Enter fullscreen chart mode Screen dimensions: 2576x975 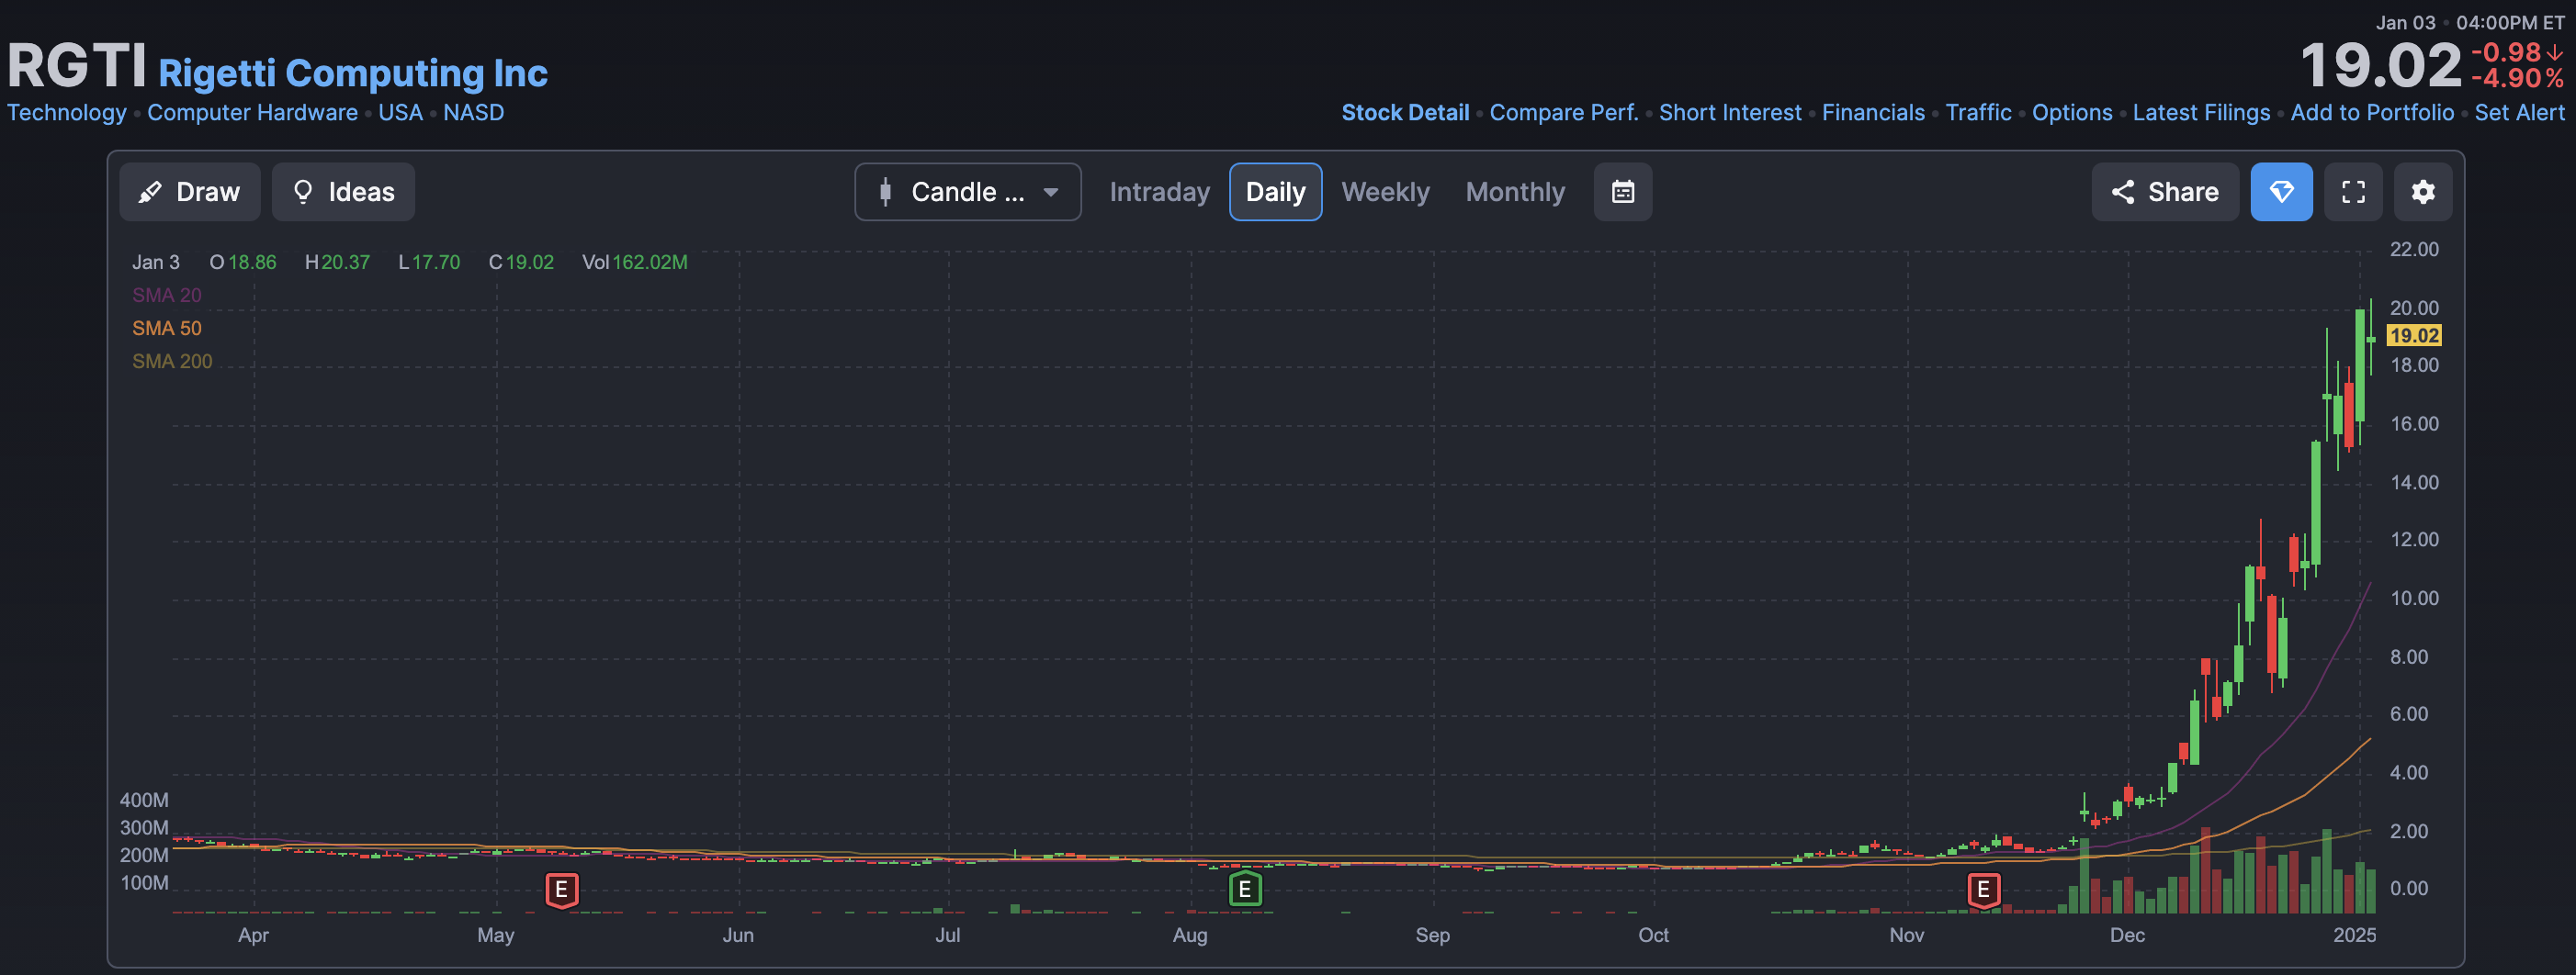pyautogui.click(x=2353, y=192)
